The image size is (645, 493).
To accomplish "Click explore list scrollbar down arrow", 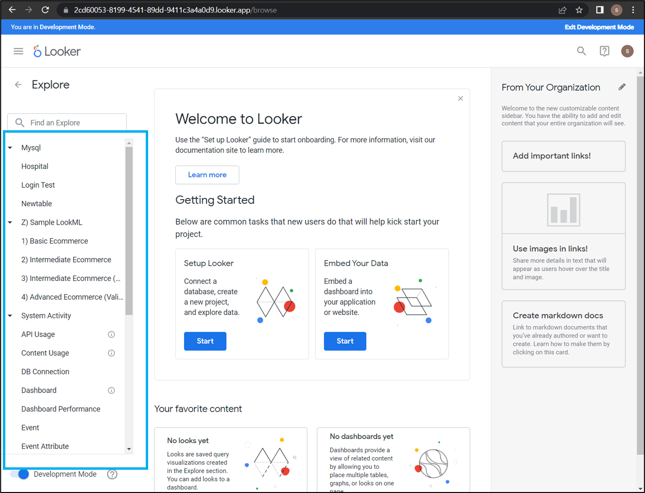I will pyautogui.click(x=129, y=449).
